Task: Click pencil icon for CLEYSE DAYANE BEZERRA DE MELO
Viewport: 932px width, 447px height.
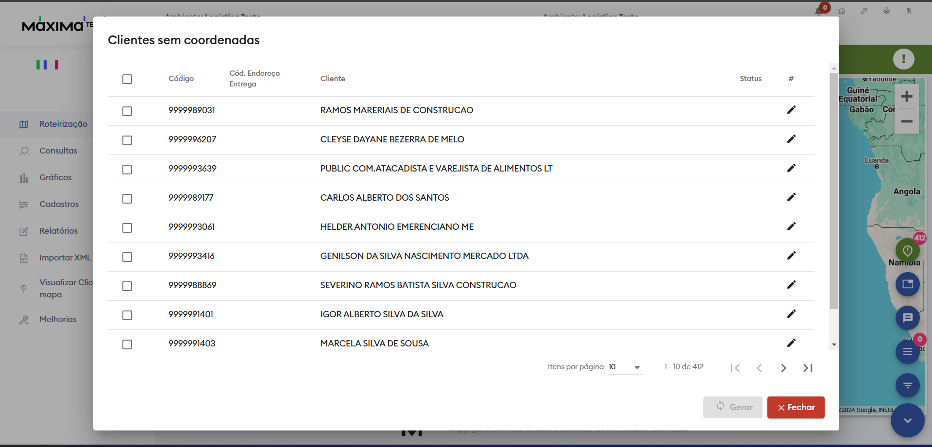Action: (x=791, y=139)
